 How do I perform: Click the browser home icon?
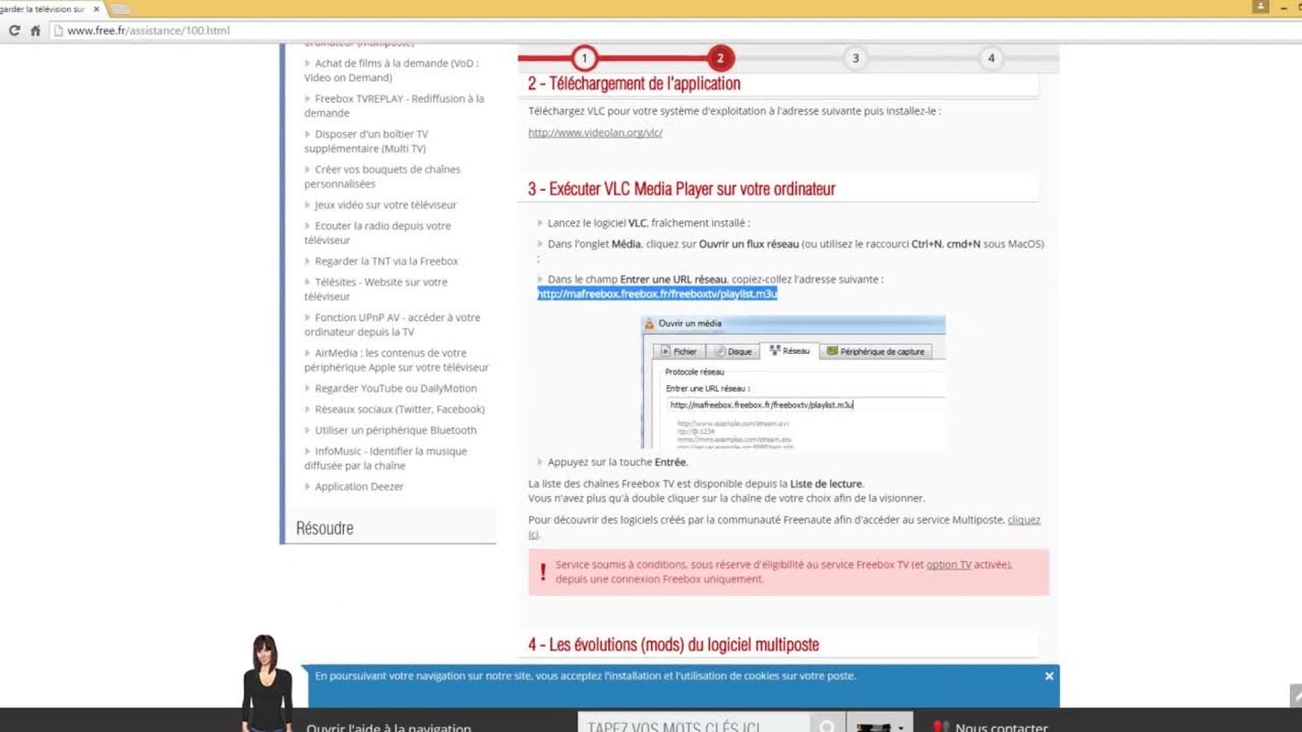[x=35, y=30]
